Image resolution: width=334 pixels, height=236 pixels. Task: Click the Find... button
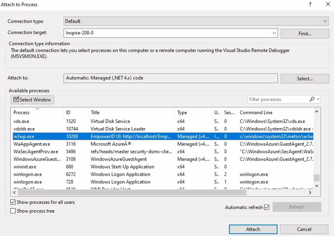pyautogui.click(x=305, y=34)
